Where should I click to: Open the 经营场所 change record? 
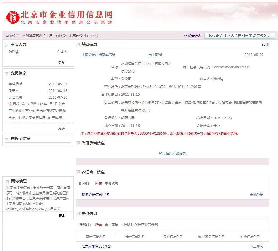[15, 84]
